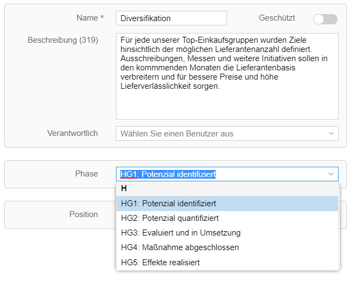Image resolution: width=350 pixels, height=288 pixels.
Task: Click the Name field label text
Action: [x=87, y=18]
